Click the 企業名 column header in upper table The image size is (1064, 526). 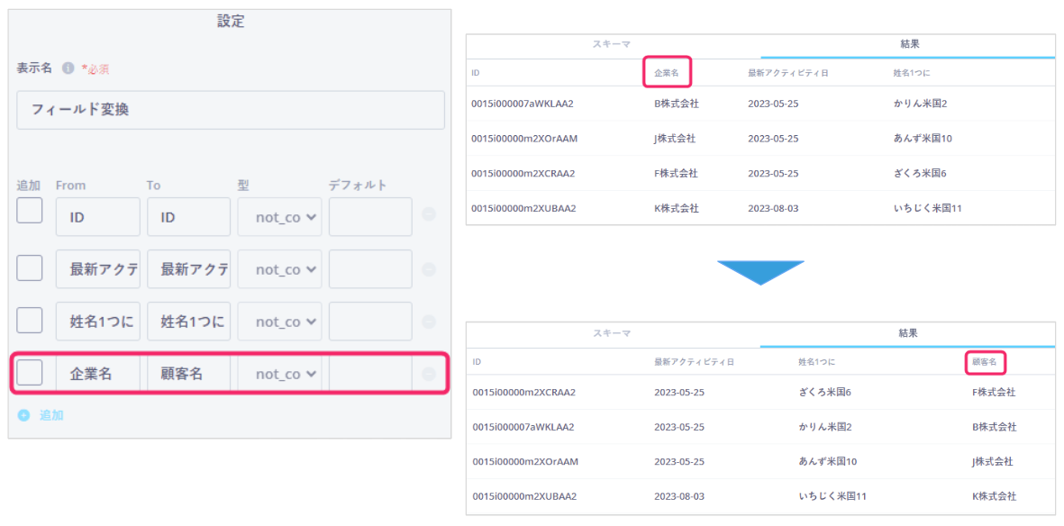point(666,72)
